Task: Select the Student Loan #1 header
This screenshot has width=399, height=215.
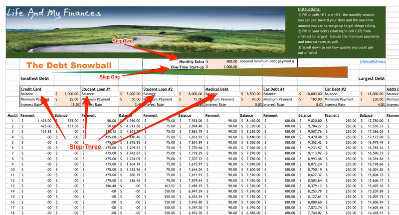Action: (96, 89)
